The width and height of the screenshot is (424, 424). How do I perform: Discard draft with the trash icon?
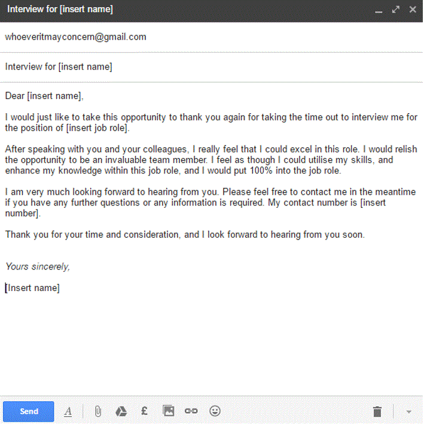pyautogui.click(x=377, y=411)
